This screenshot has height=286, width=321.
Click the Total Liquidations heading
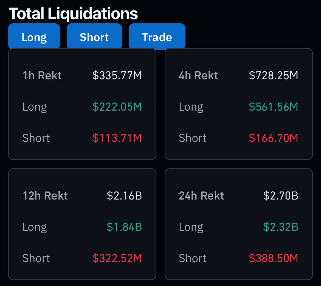[73, 13]
